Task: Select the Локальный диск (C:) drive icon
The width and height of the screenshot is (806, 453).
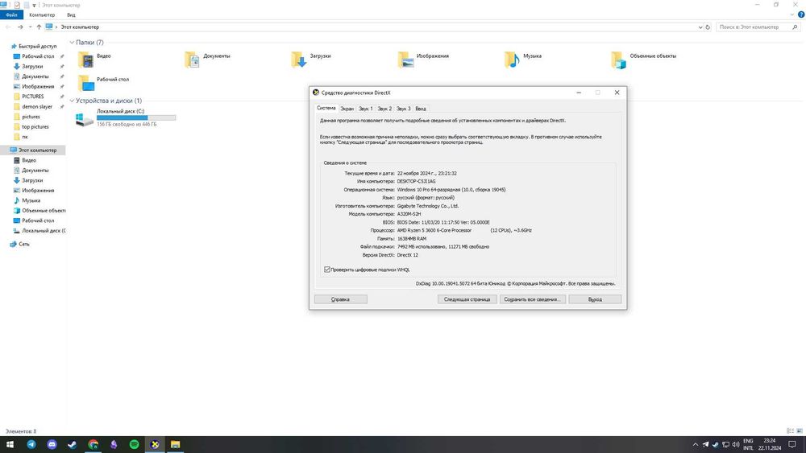Action: pos(85,120)
